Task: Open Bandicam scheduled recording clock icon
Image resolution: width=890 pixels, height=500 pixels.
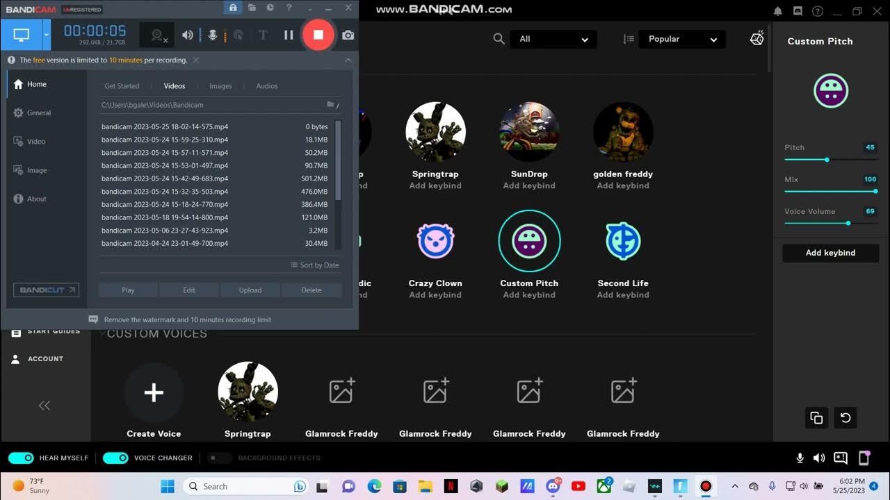Action: (x=270, y=8)
